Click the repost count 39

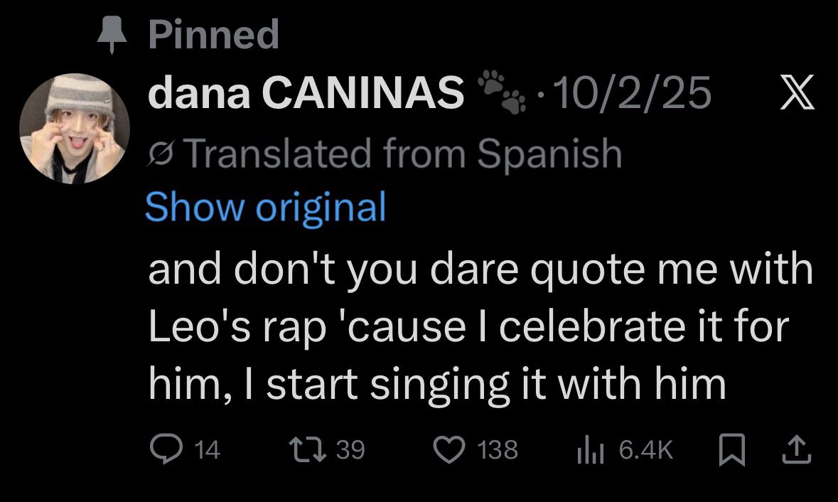[350, 449]
